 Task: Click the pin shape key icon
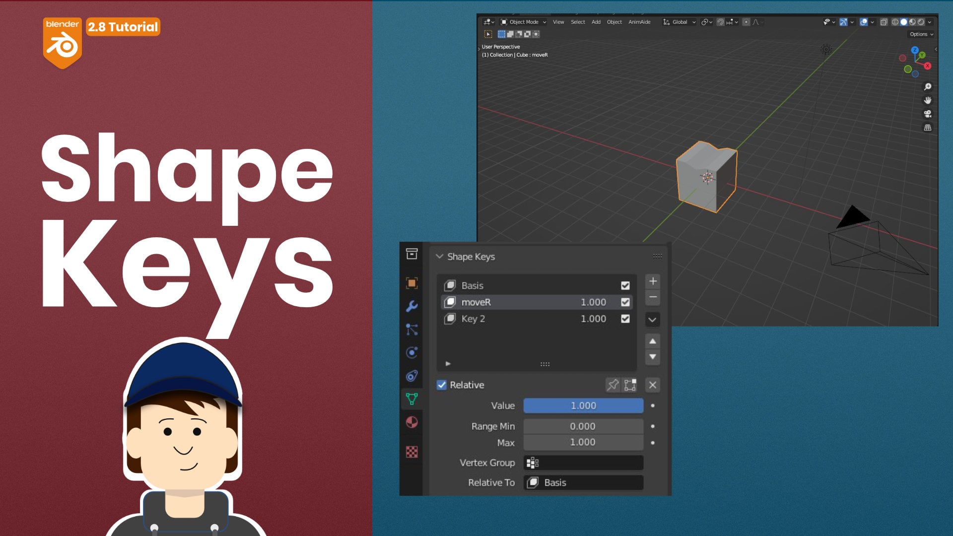613,385
